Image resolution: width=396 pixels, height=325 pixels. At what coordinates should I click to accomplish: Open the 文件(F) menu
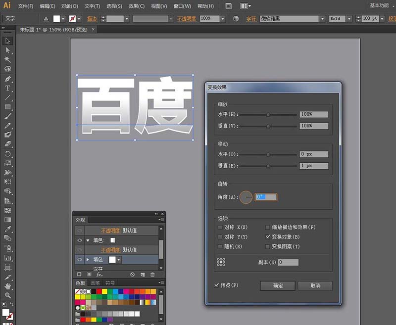[x=26, y=6]
